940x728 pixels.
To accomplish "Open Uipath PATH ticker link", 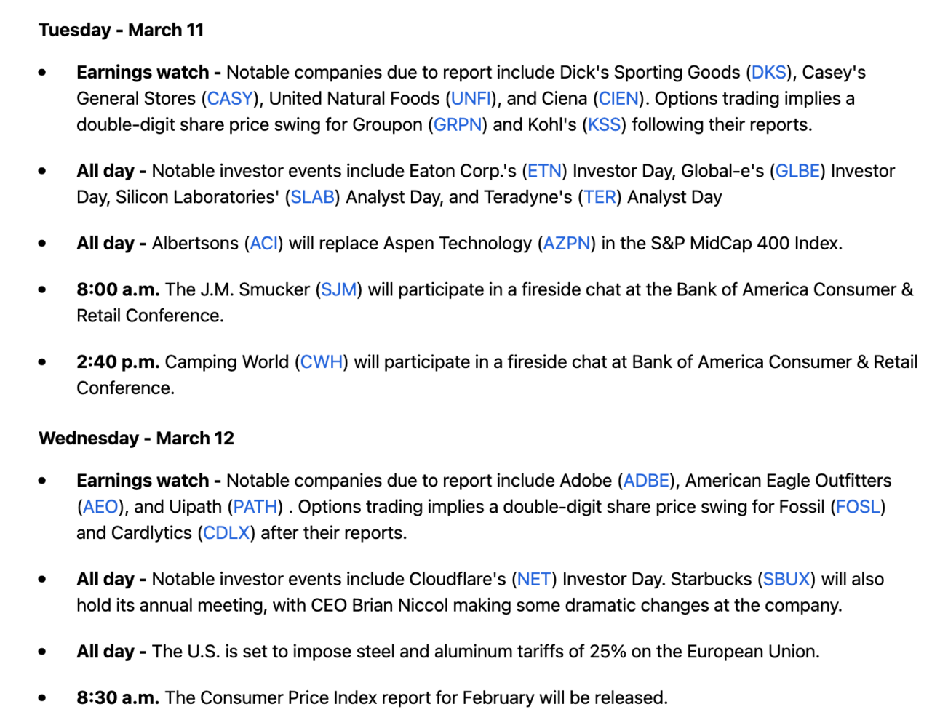I will 255,507.
